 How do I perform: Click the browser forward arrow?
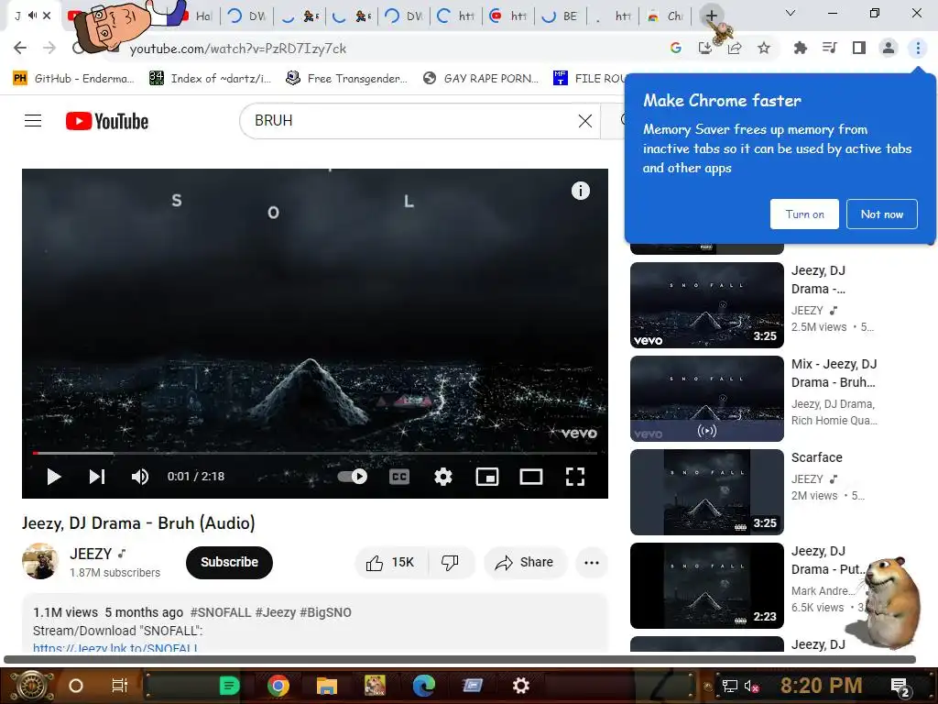pyautogui.click(x=49, y=48)
